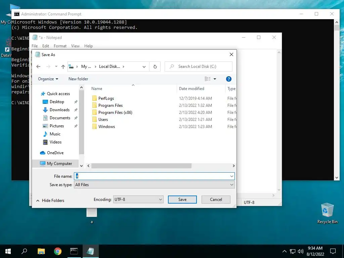Select the Program Files folder
Viewport: 344px width, 258px height.
coord(110,105)
